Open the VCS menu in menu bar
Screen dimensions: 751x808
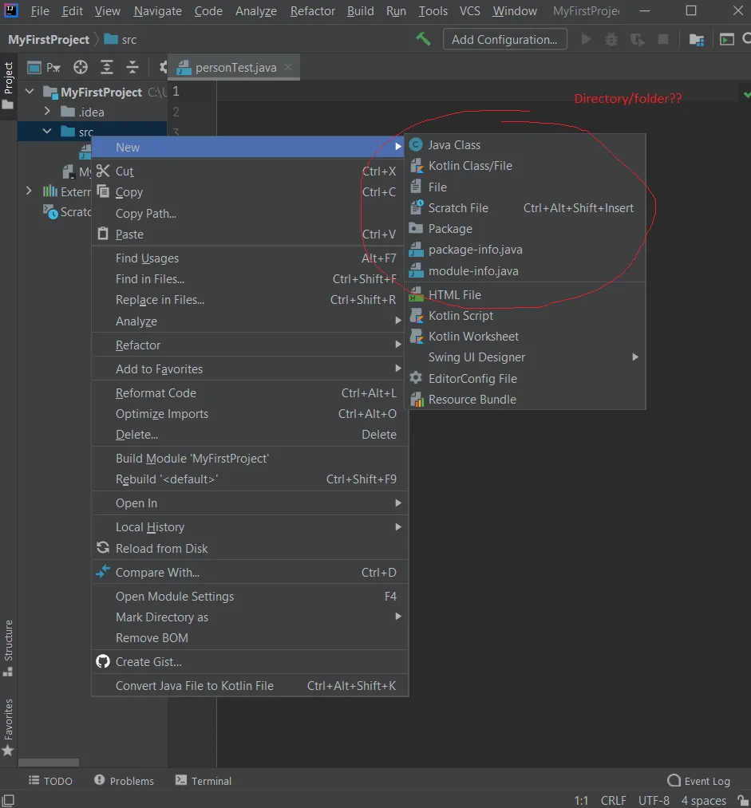(469, 11)
